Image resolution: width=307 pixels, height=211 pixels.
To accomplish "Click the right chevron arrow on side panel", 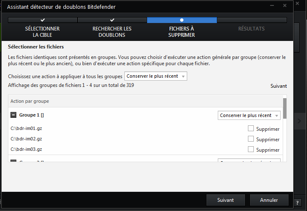I will point(299,121).
